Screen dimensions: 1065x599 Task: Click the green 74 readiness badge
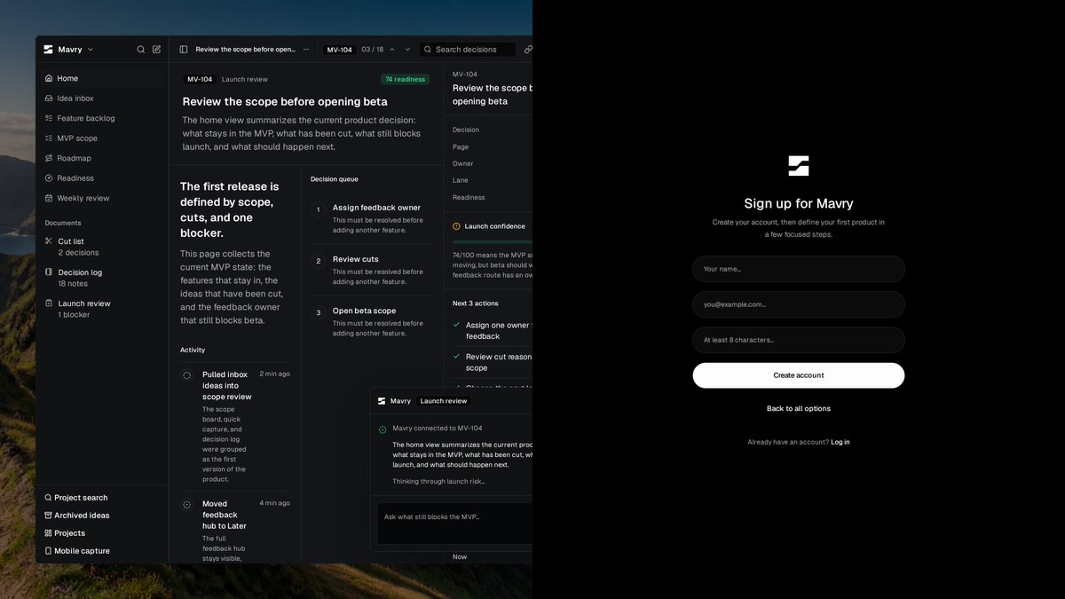pyautogui.click(x=405, y=79)
